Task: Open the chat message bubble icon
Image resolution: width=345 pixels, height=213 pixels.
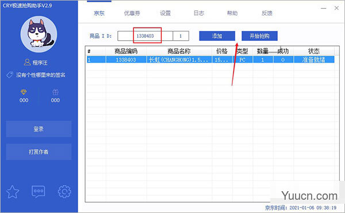Action: tap(39, 192)
